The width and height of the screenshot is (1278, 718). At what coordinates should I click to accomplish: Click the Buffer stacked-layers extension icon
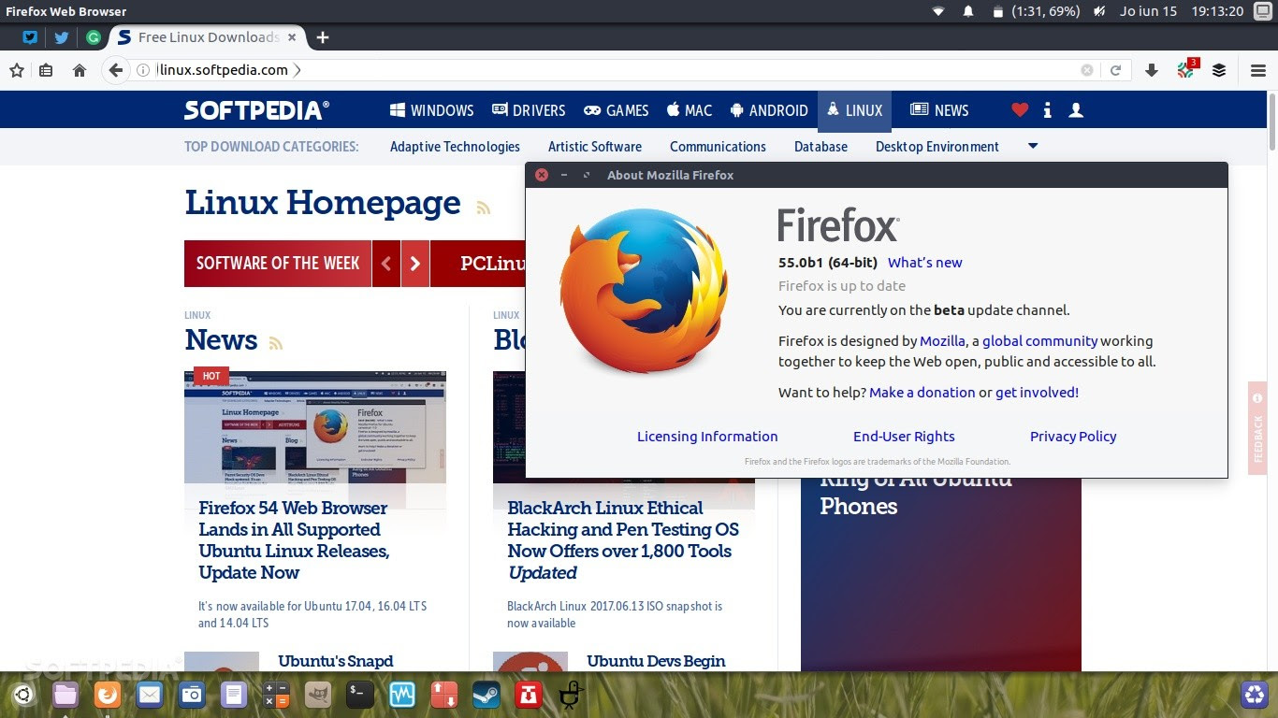click(1219, 70)
